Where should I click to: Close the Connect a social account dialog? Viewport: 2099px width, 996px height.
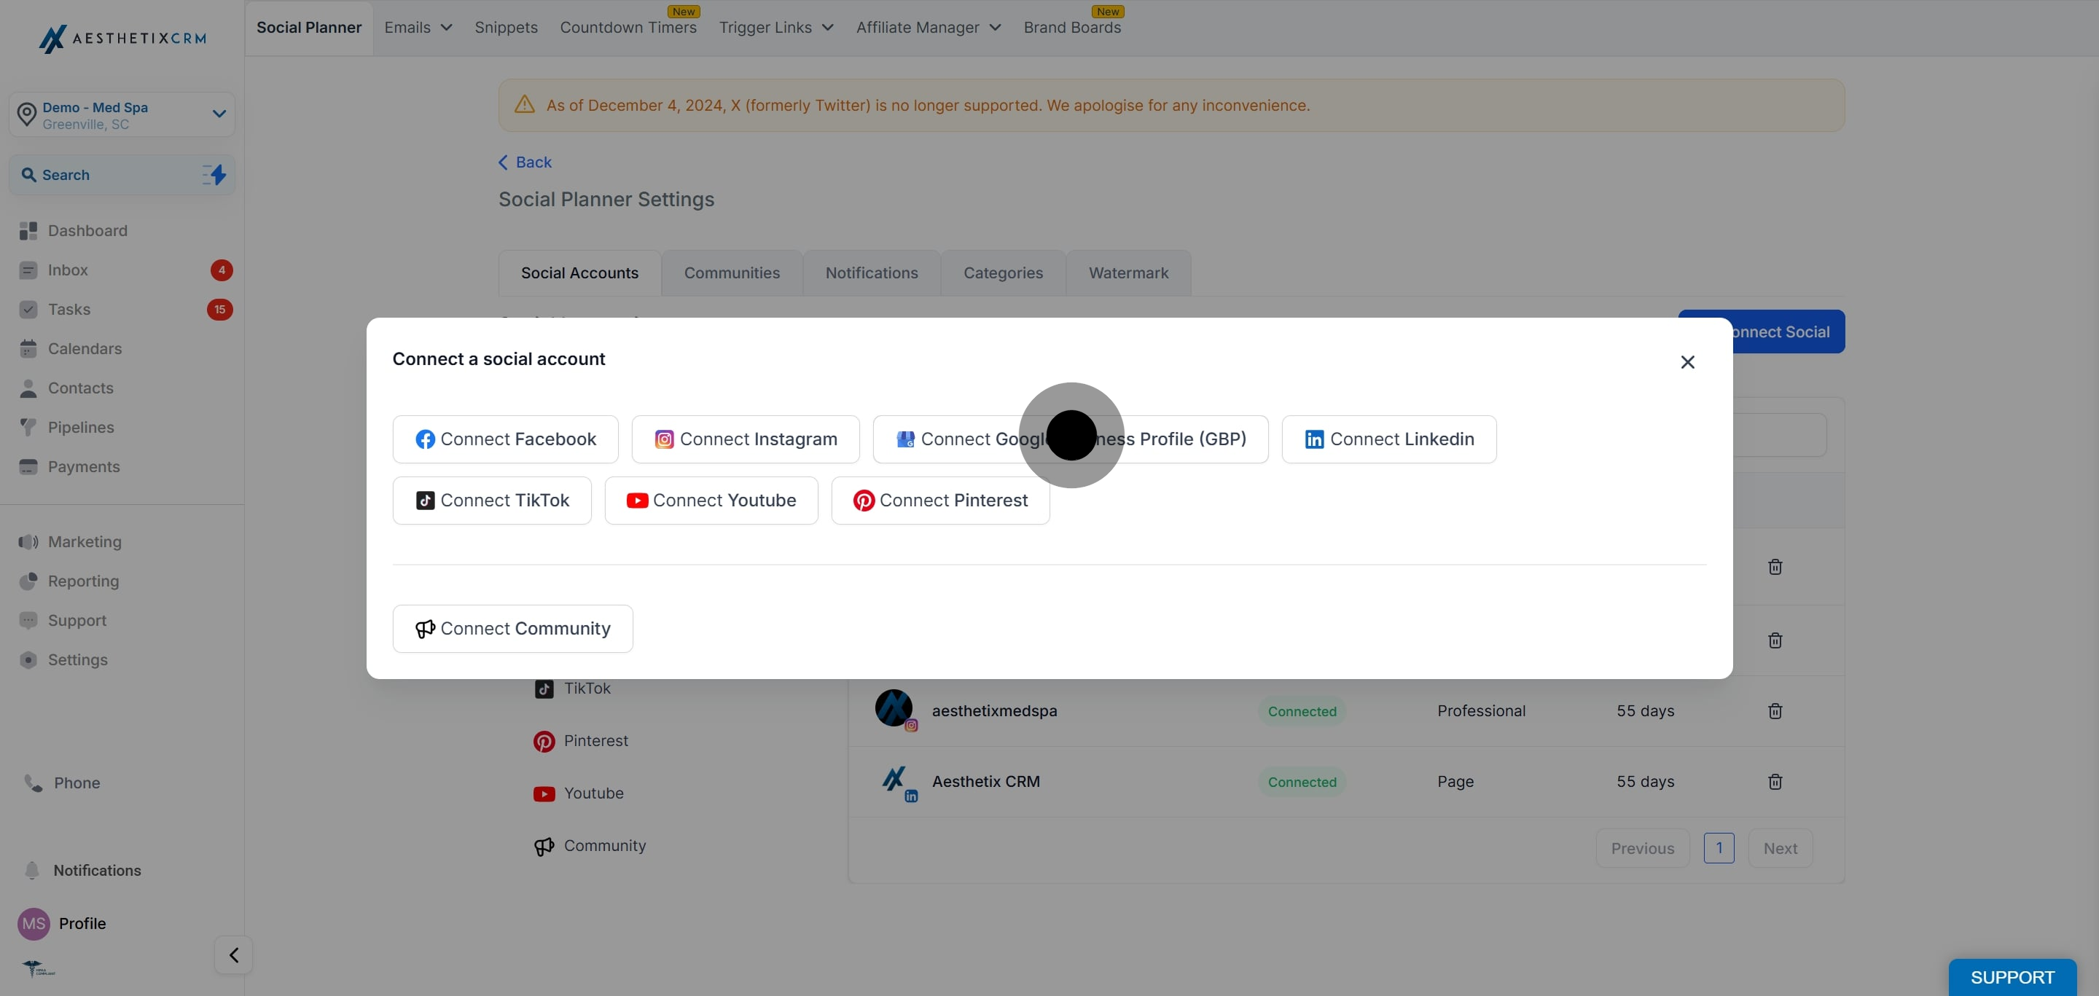(x=1686, y=362)
